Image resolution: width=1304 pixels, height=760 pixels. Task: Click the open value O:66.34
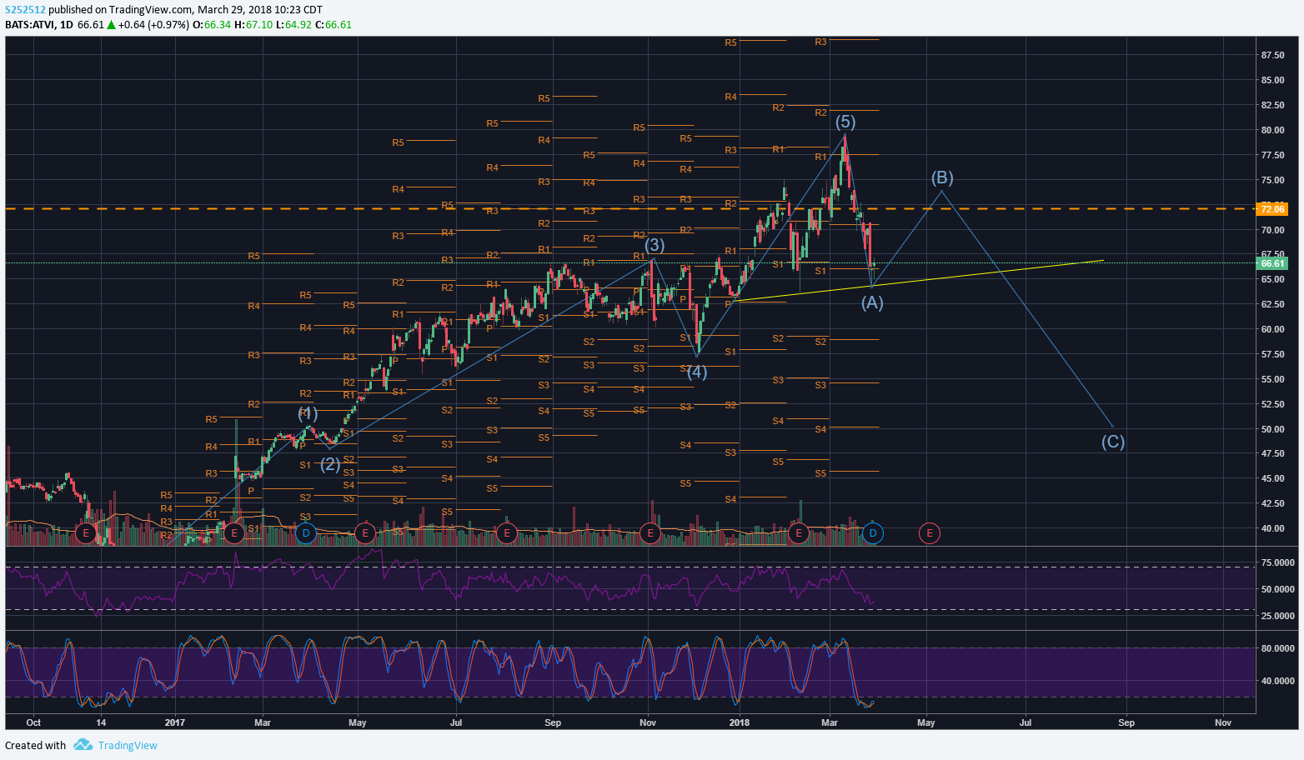(212, 25)
